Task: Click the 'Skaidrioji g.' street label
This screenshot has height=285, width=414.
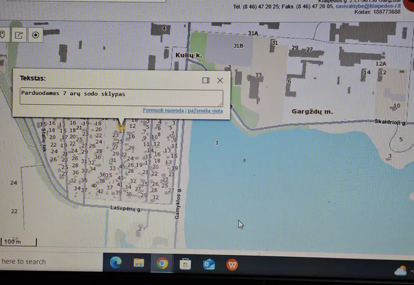Action: [390, 122]
